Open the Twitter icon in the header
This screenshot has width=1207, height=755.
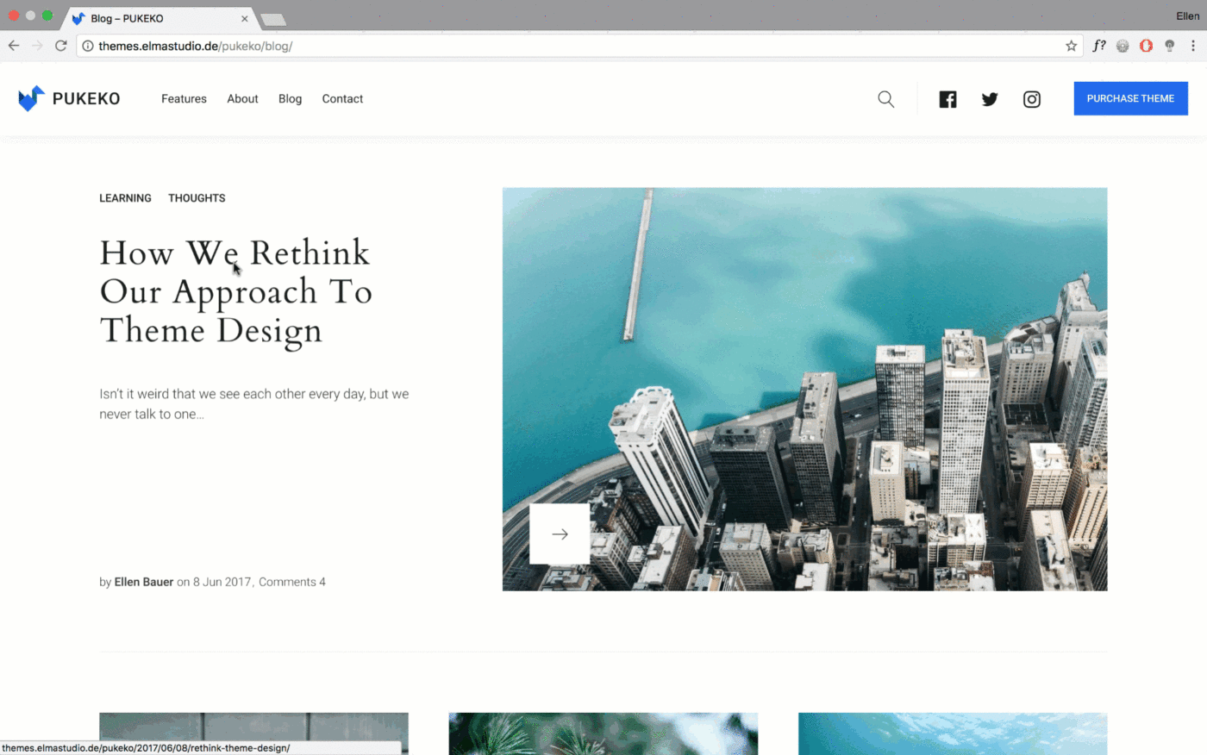(989, 98)
